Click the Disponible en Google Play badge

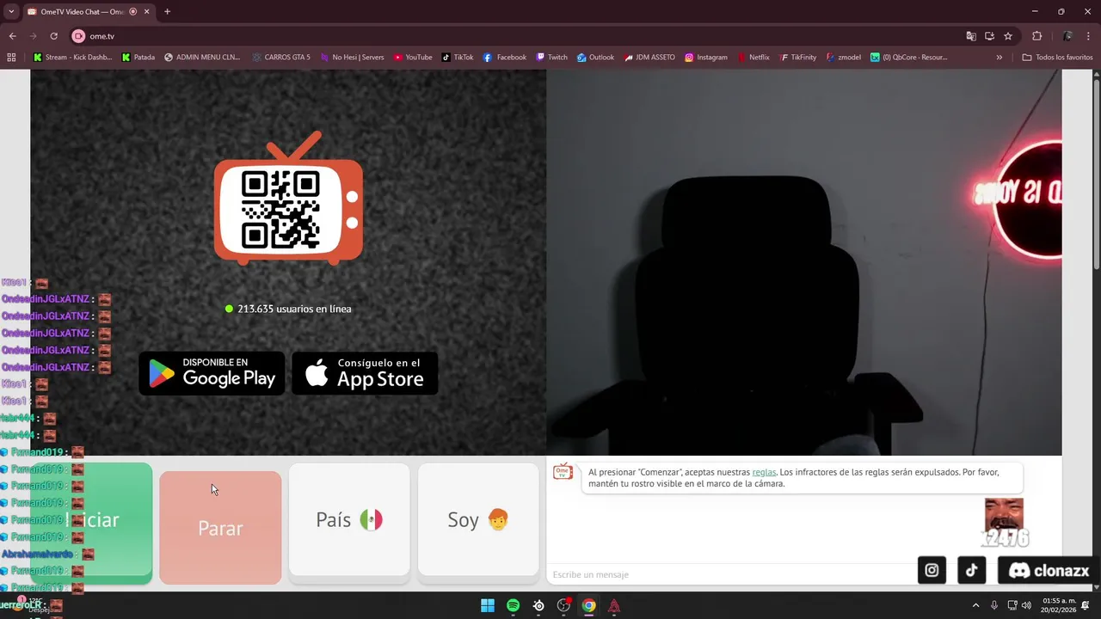pyautogui.click(x=212, y=373)
